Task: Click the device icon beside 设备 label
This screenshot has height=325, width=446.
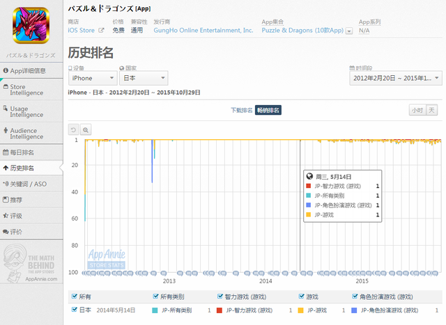Action: 70,68
